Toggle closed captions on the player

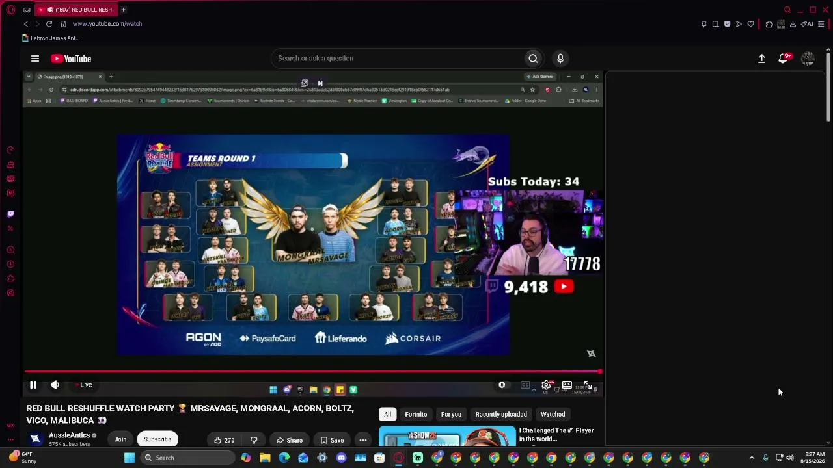[x=525, y=385]
